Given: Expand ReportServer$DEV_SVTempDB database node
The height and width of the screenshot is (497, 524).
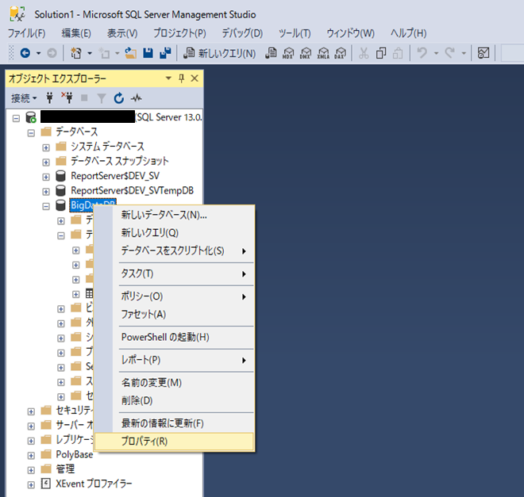Looking at the screenshot, I should coord(46,192).
